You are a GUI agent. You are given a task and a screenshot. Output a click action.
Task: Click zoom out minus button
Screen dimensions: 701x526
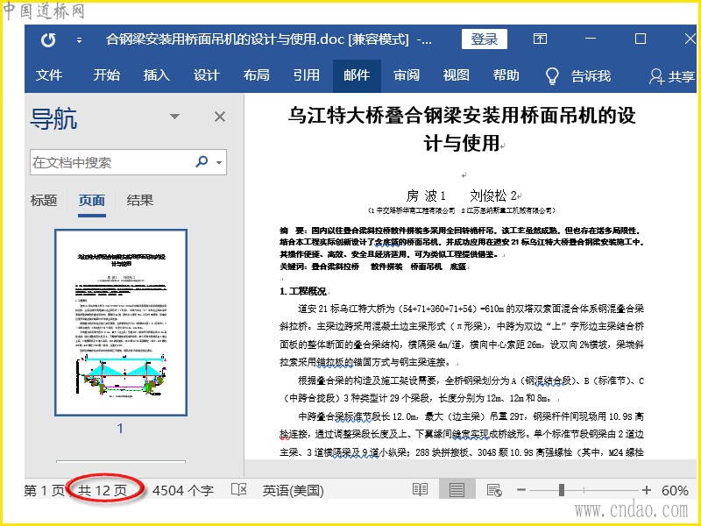[x=520, y=490]
